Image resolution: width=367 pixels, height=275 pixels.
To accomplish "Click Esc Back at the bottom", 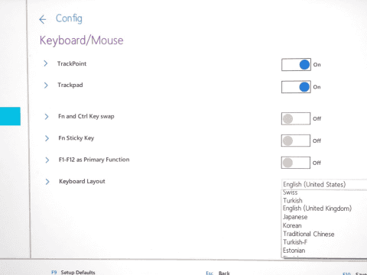I will click(x=218, y=273).
